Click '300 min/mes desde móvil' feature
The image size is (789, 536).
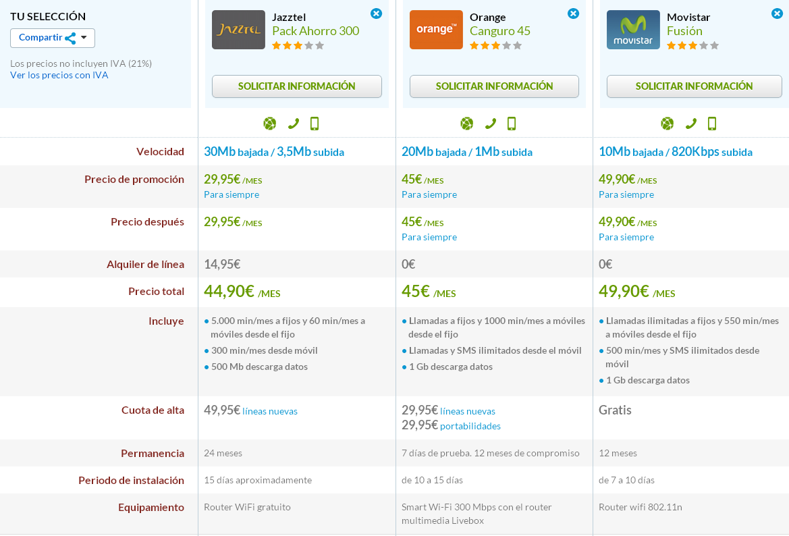(x=264, y=351)
